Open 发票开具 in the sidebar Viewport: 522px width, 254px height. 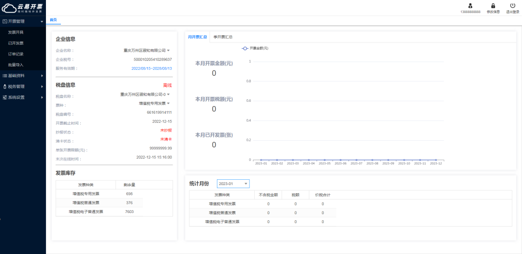click(16, 32)
